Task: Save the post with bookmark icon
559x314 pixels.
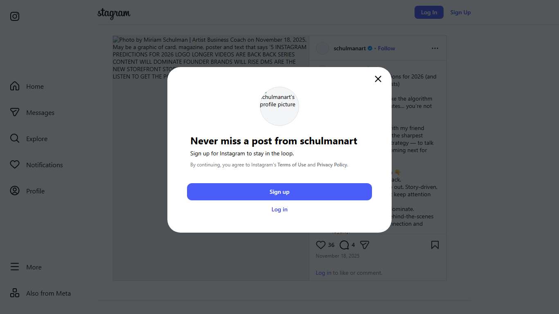Action: [x=435, y=245]
